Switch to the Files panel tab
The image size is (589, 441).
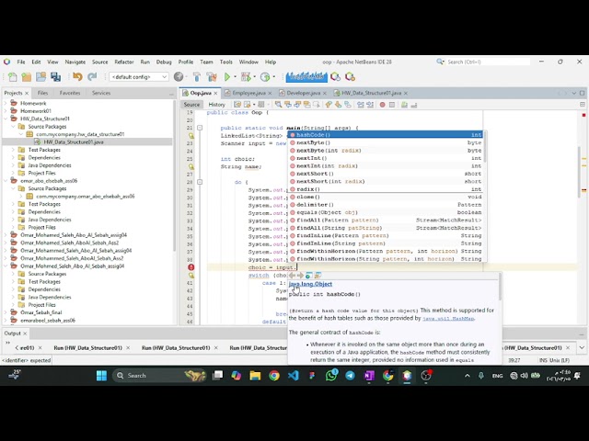click(x=42, y=93)
